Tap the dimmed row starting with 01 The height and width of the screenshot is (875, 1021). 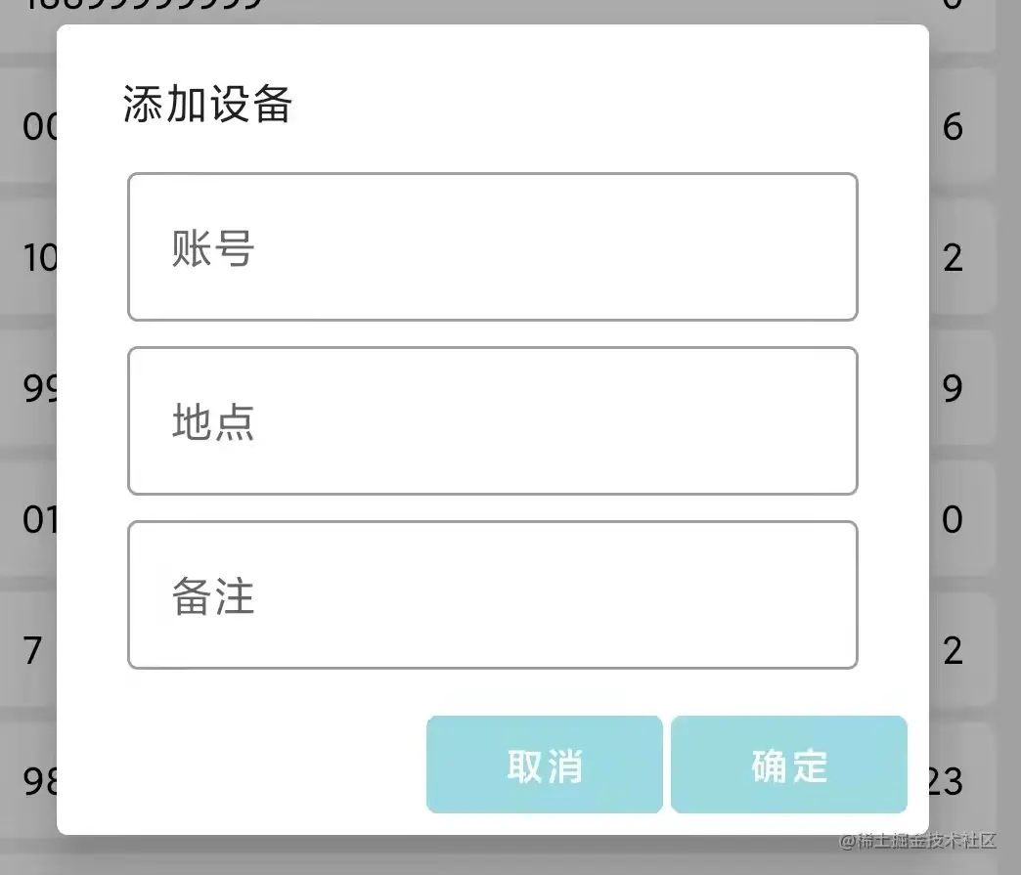point(37,519)
